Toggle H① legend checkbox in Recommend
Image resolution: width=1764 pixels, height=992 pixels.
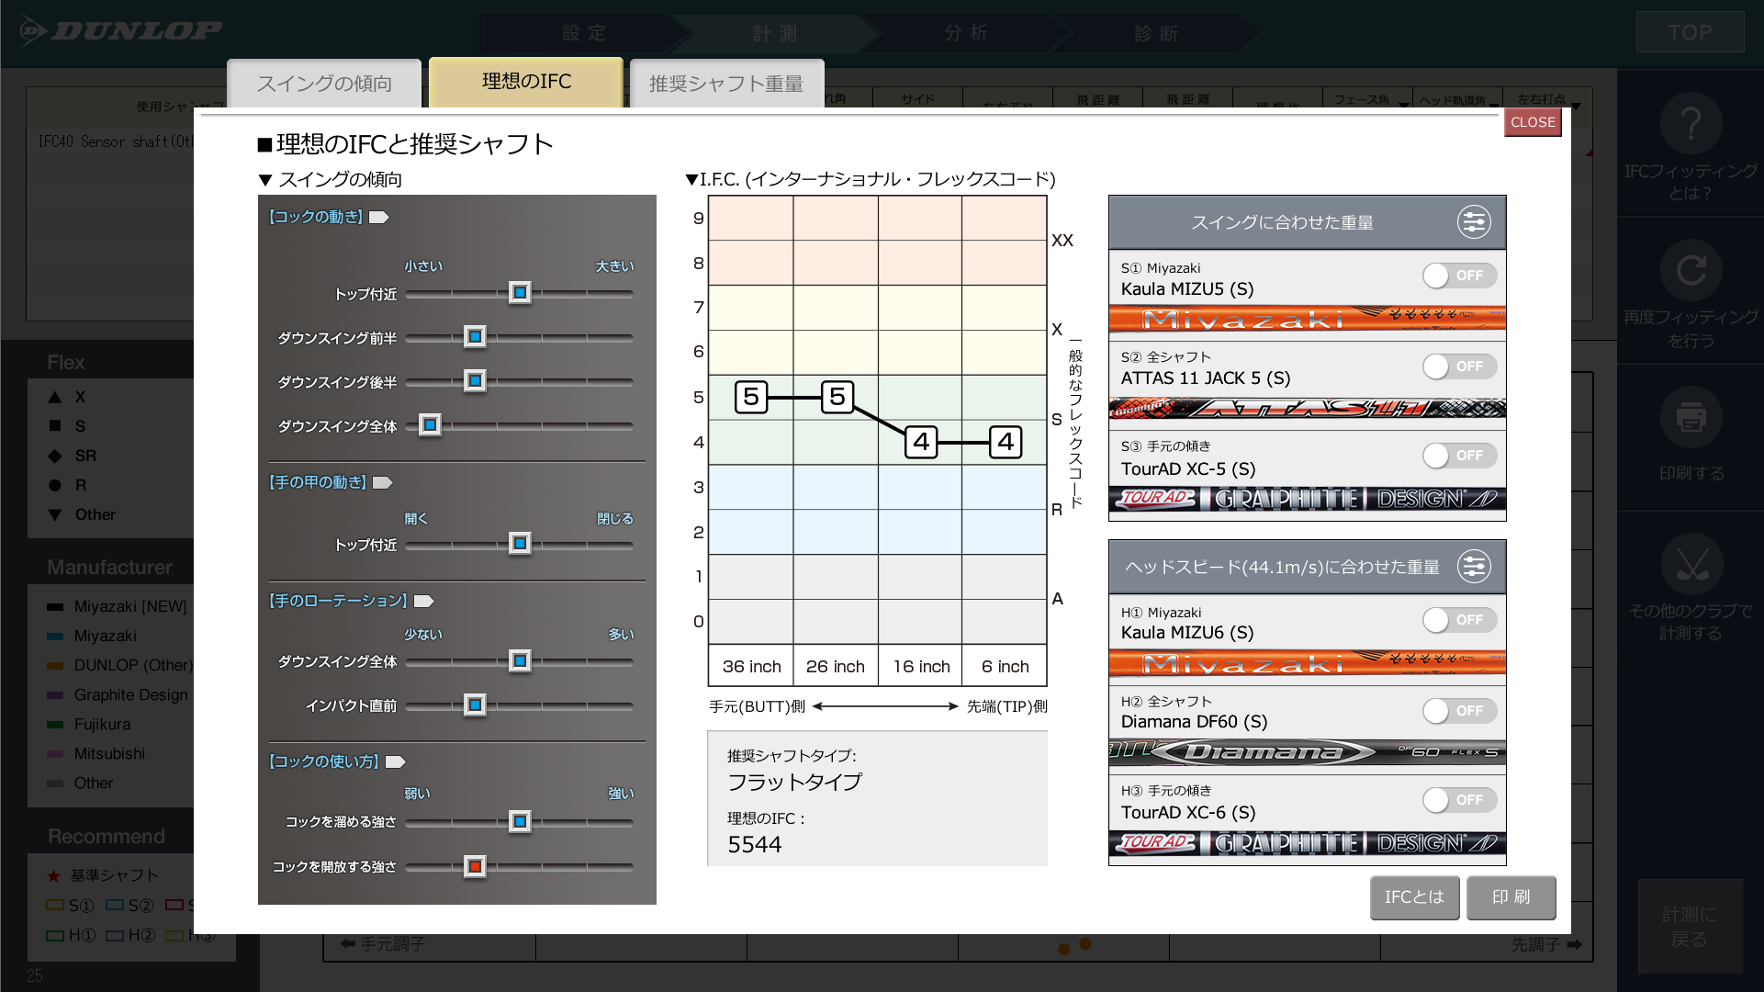55,935
